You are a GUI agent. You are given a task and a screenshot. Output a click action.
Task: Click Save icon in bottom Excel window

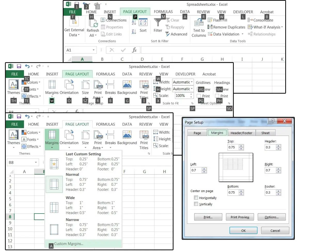(19, 116)
